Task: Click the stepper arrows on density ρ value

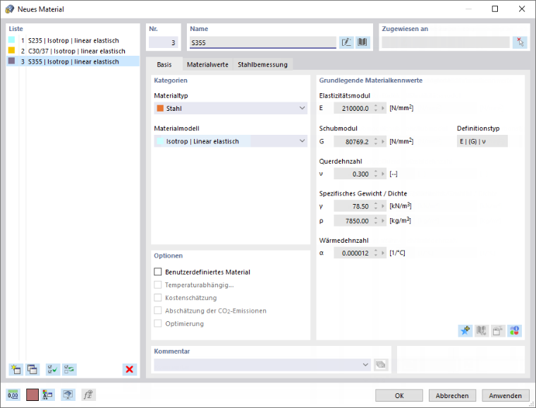Action: tap(376, 221)
